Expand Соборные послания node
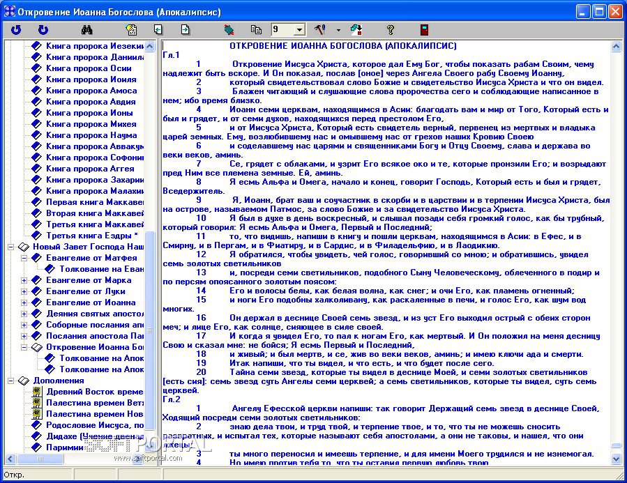 point(24,325)
